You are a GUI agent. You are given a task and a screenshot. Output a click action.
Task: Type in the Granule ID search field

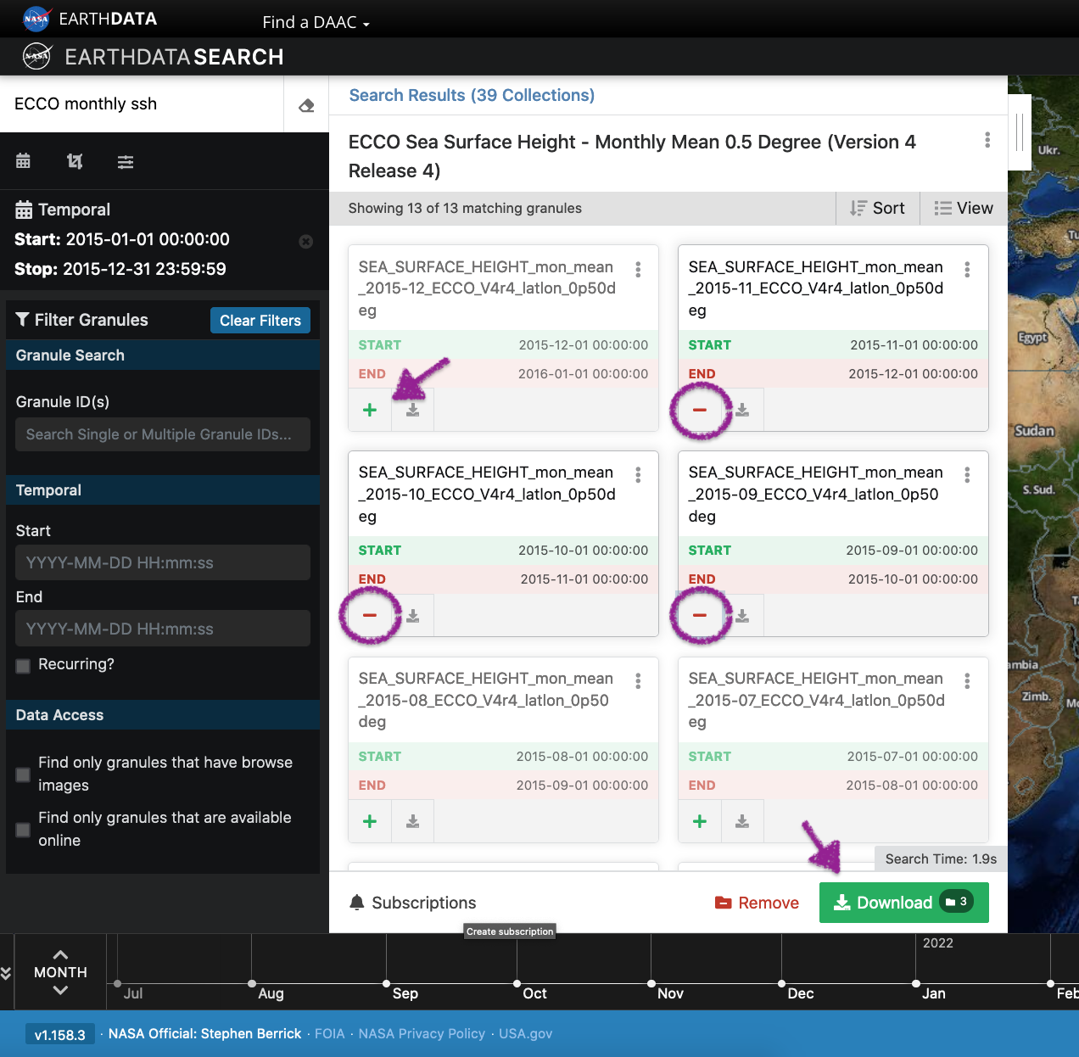point(163,434)
